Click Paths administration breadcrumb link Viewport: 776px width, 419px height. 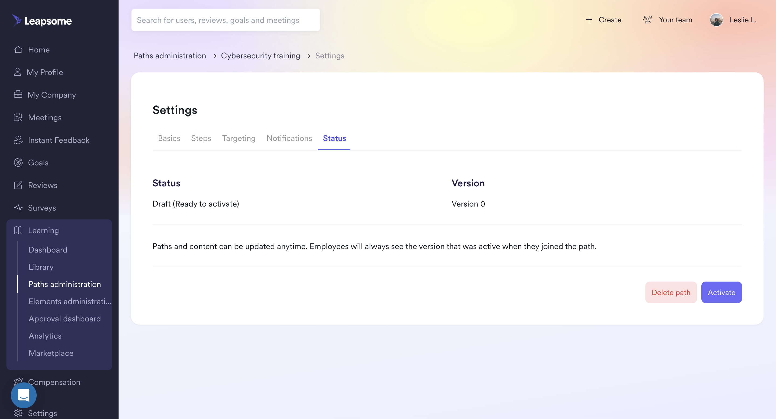[169, 56]
